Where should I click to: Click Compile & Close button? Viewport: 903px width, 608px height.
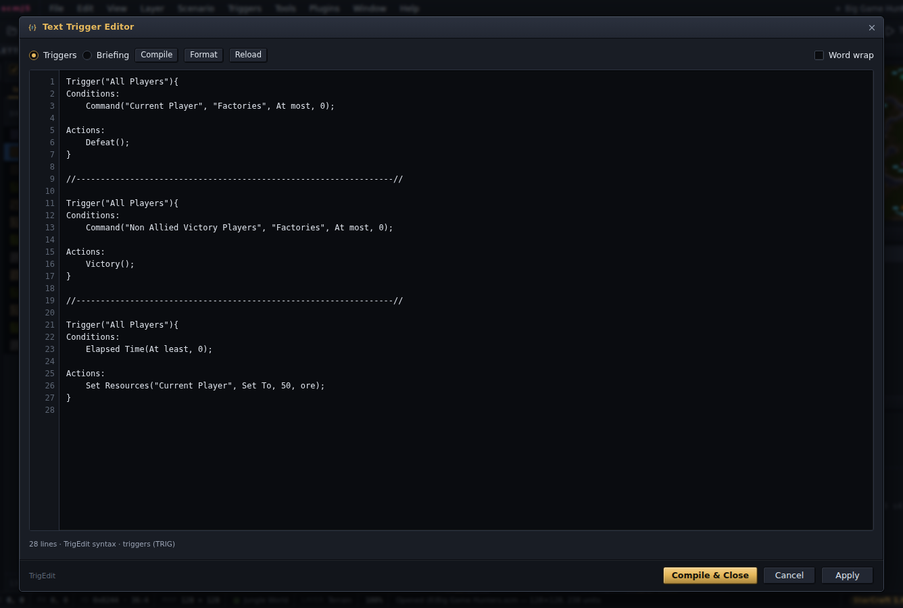tap(710, 576)
